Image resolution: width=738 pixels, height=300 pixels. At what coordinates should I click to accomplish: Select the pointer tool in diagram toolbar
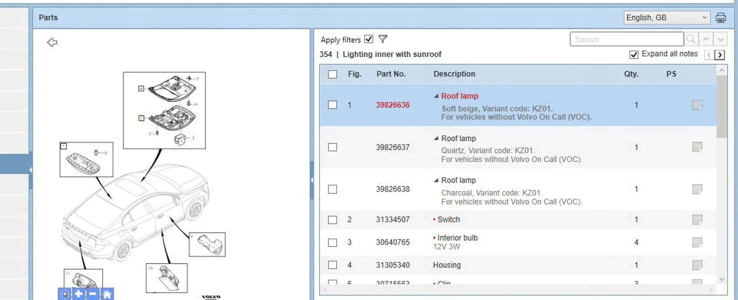click(x=65, y=294)
